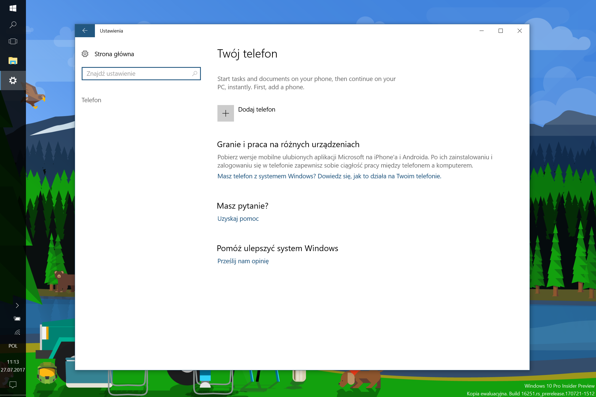The width and height of the screenshot is (596, 397).
Task: Open the clock showing 11:13
Action: [13, 362]
